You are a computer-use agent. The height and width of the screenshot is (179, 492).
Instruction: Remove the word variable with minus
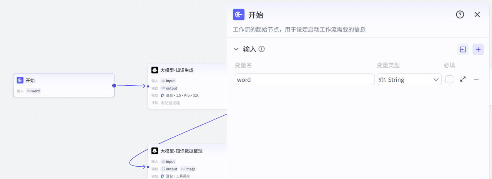[476, 79]
